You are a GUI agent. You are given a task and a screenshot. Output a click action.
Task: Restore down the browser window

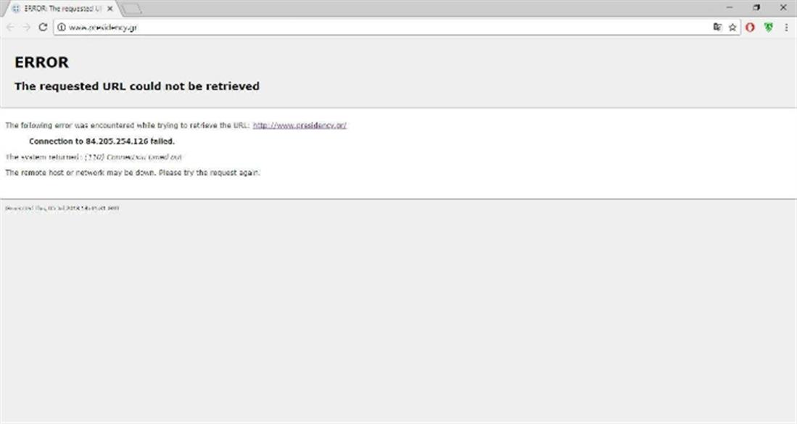coord(756,7)
